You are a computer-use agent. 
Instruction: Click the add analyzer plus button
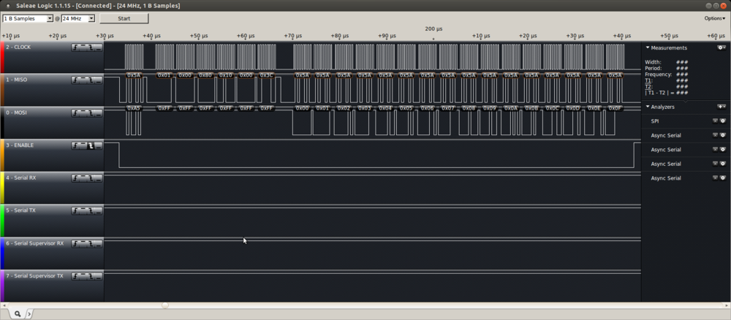pyautogui.click(x=721, y=107)
